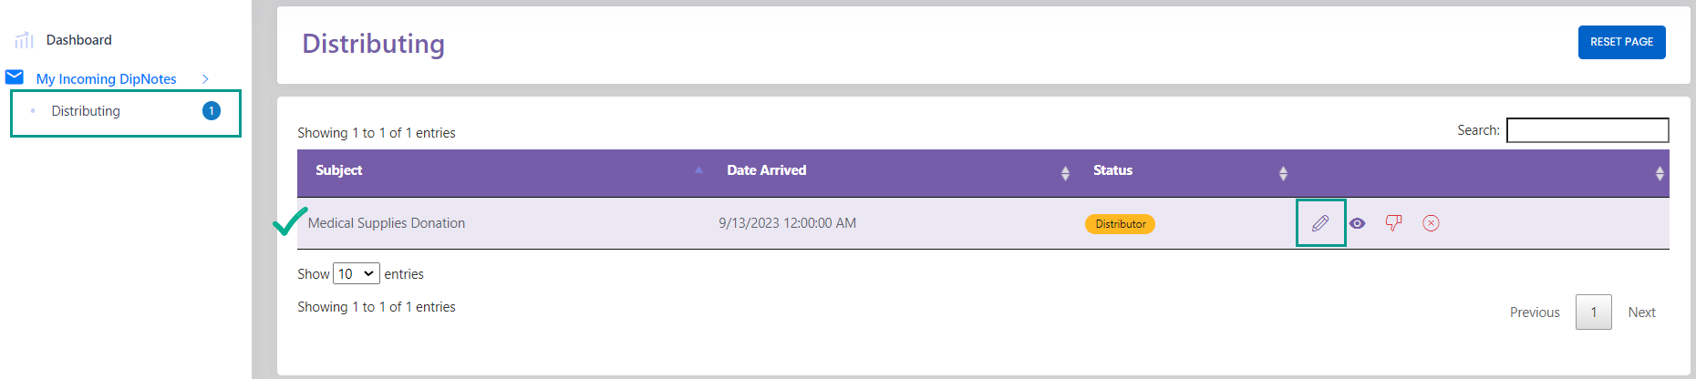Click the RESET PAGE button
Viewport: 1696px width, 379px height.
point(1621,42)
